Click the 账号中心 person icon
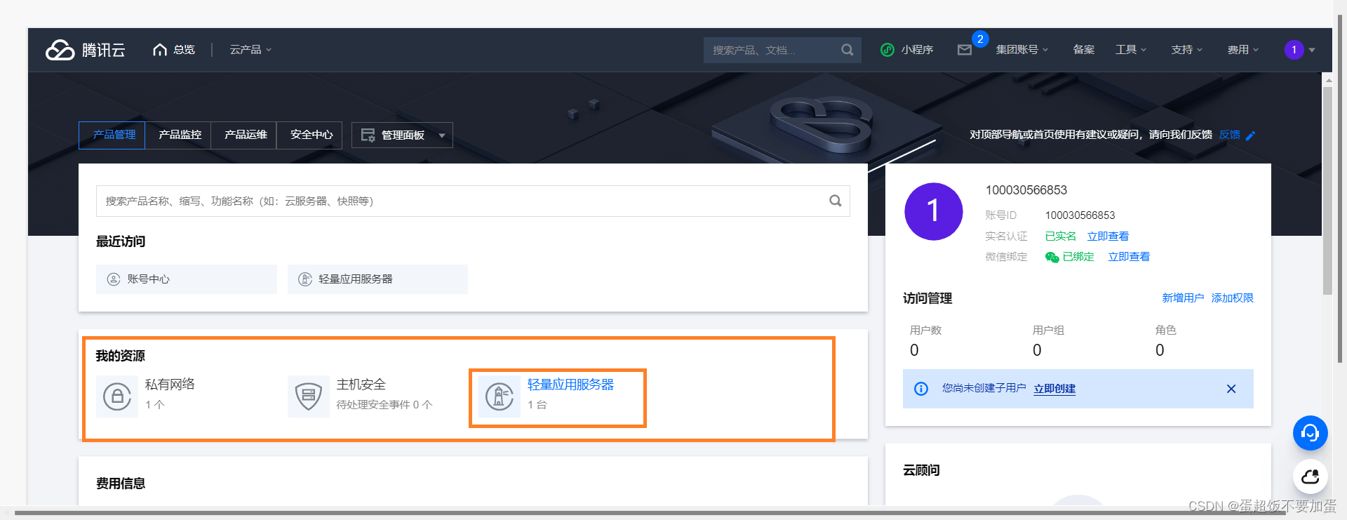The height and width of the screenshot is (520, 1347). [x=114, y=279]
